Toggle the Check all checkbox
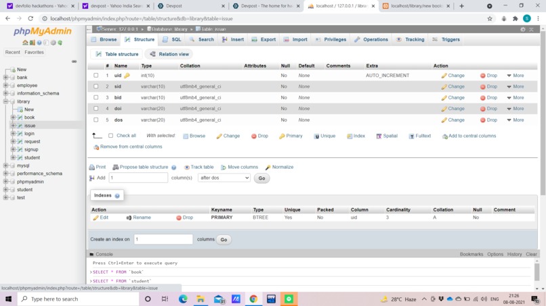Image resolution: width=546 pixels, height=306 pixels. coord(110,136)
